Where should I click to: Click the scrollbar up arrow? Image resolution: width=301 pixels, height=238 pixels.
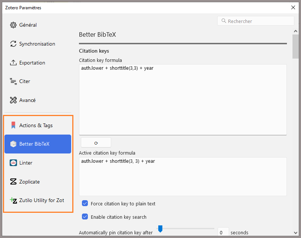pyautogui.click(x=296, y=31)
